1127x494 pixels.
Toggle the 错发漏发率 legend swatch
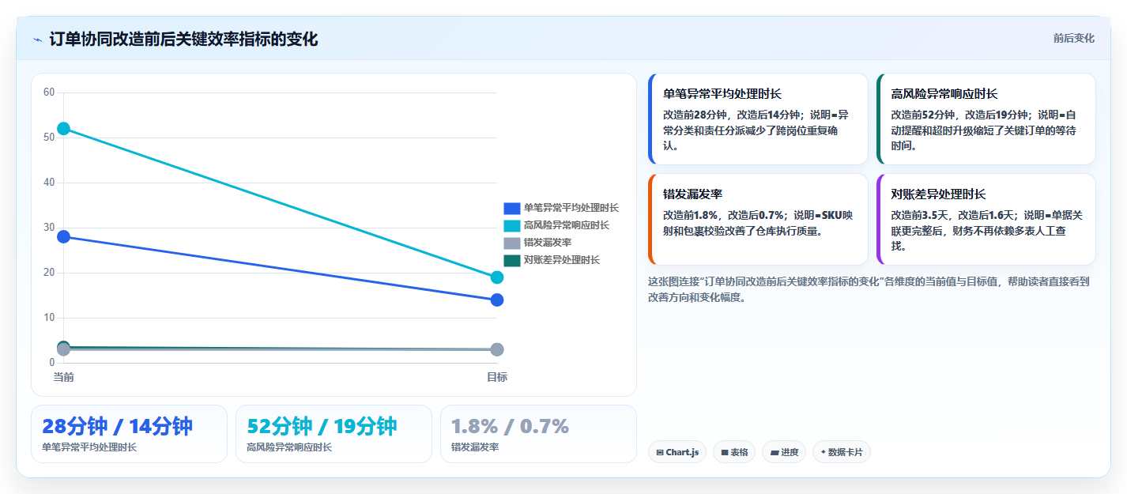[511, 243]
